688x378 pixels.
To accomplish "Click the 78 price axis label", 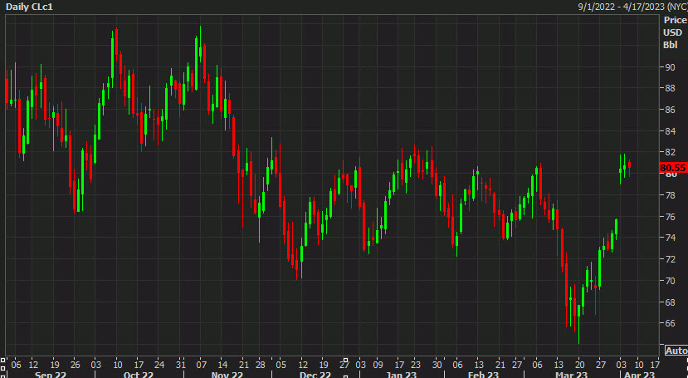I will point(670,195).
